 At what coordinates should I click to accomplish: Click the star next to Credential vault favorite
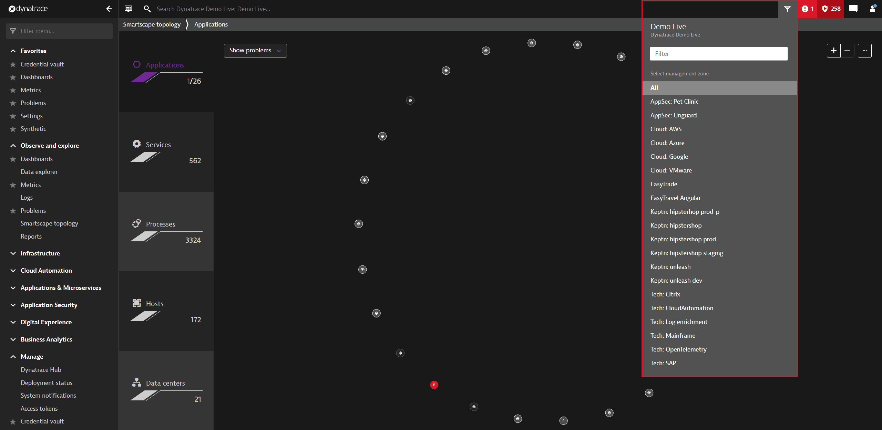pos(13,64)
